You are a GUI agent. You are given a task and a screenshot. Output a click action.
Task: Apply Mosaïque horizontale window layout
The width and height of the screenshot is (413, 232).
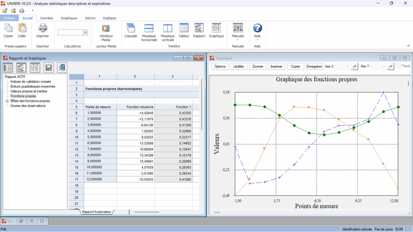pyautogui.click(x=149, y=29)
